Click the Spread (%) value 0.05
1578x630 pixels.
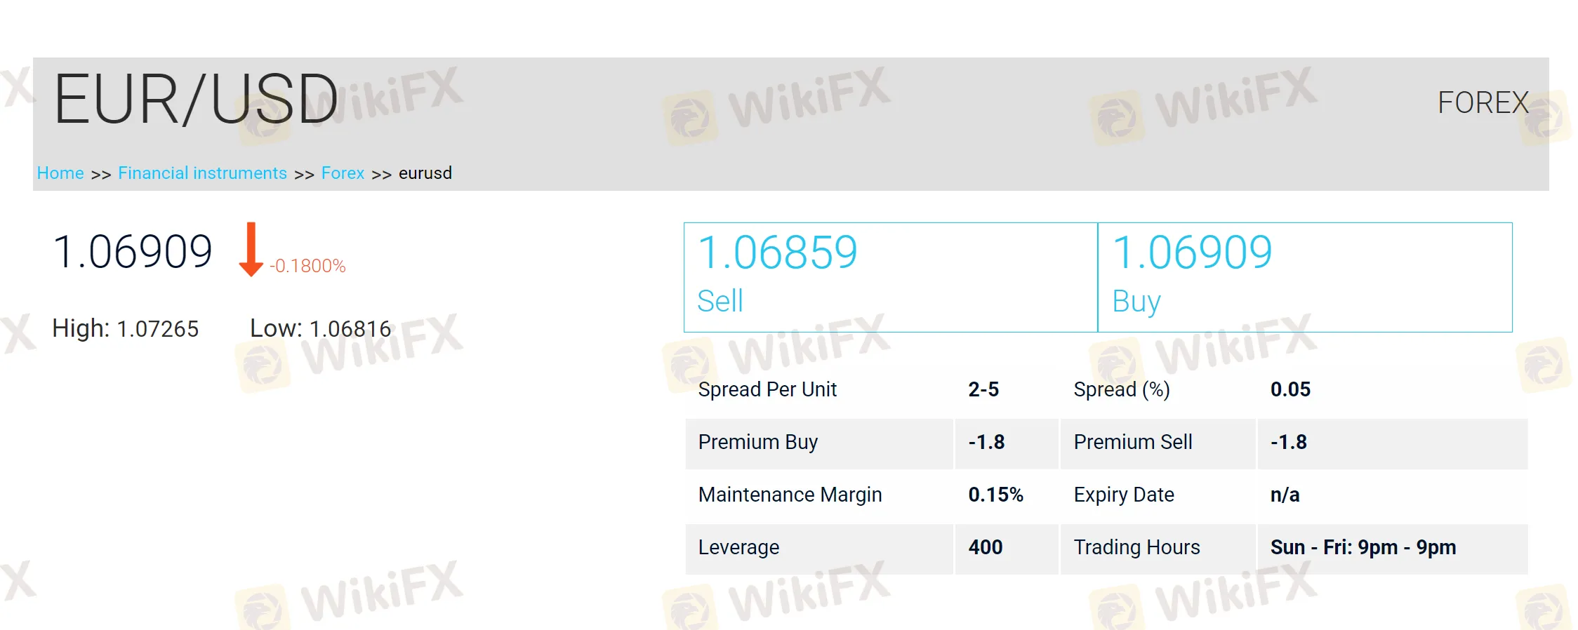(x=1290, y=389)
